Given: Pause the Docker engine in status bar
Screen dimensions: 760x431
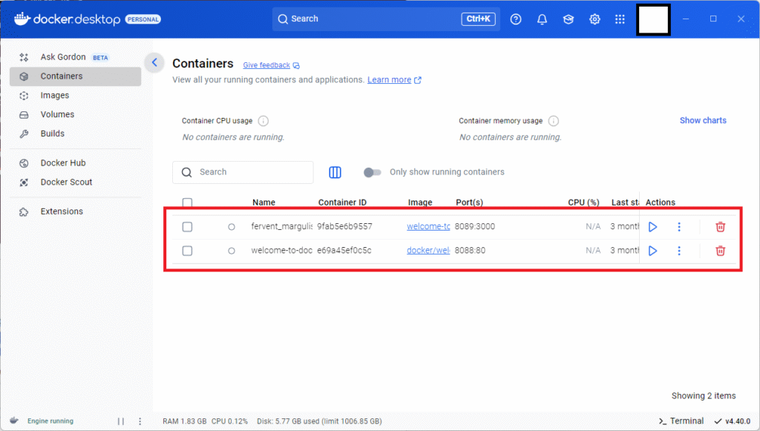Looking at the screenshot, I should 121,421.
